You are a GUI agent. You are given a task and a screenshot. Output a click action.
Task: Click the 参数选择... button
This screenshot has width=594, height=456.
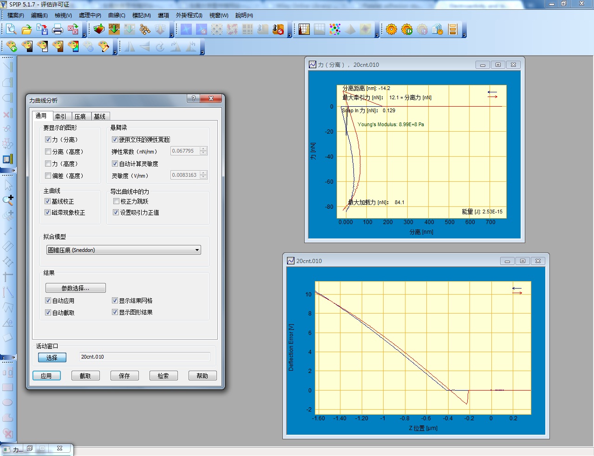coord(76,288)
